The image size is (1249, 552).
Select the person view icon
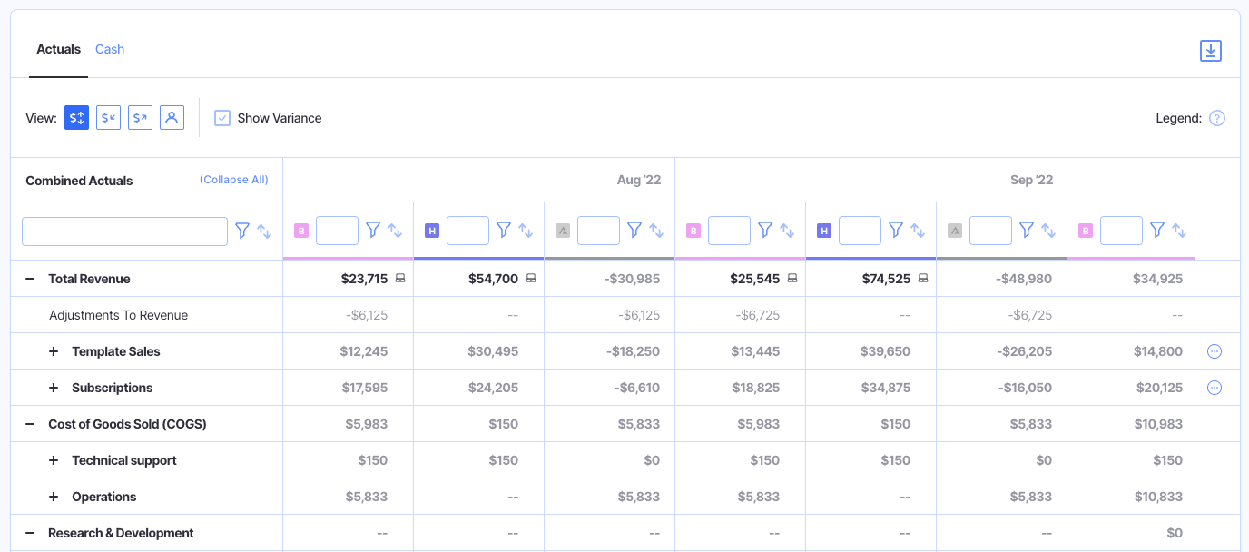pos(172,118)
